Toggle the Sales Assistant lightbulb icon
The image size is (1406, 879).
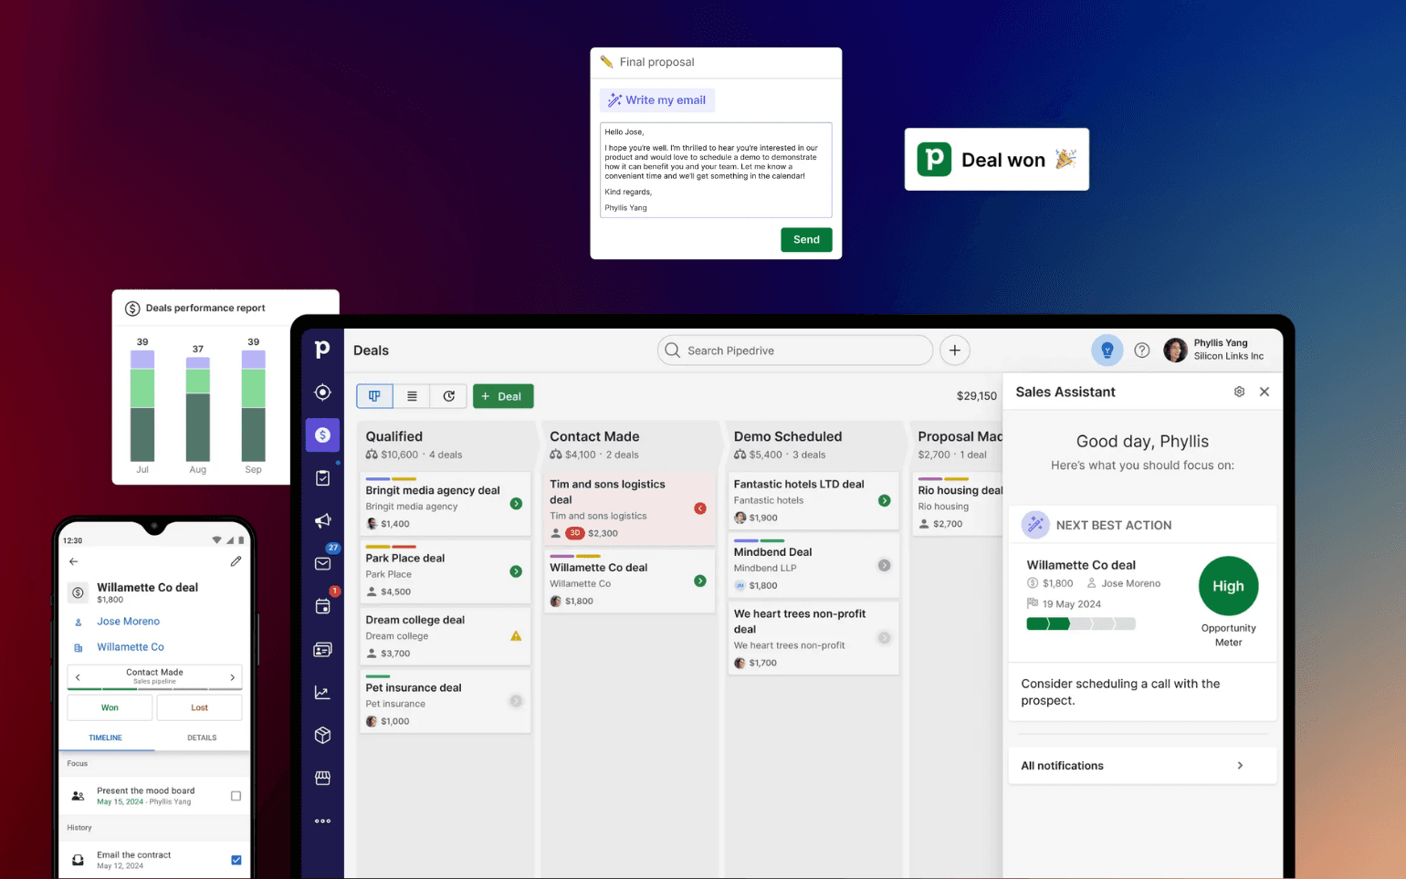click(1107, 351)
